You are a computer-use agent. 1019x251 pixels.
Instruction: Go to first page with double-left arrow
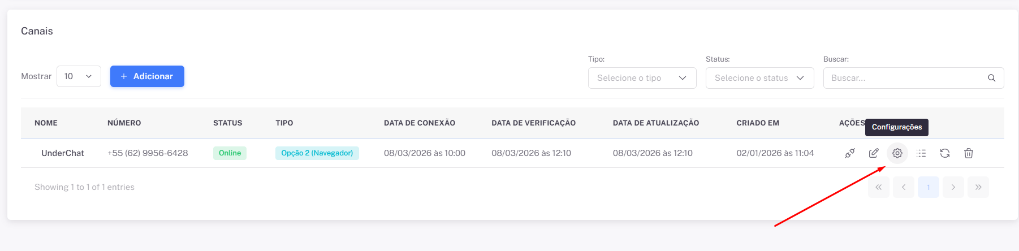coord(879,187)
